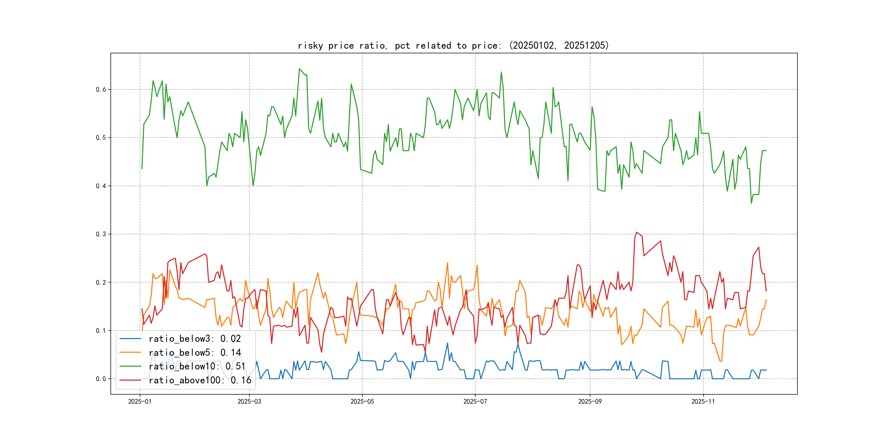Click the orange ratio_below5 legend line swatch

point(130,352)
